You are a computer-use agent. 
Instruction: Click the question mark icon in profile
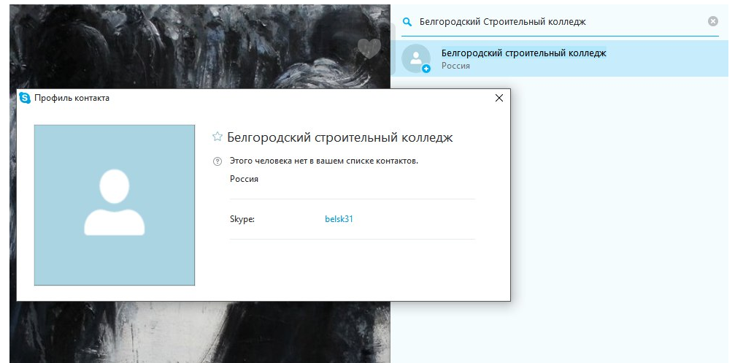click(x=217, y=161)
